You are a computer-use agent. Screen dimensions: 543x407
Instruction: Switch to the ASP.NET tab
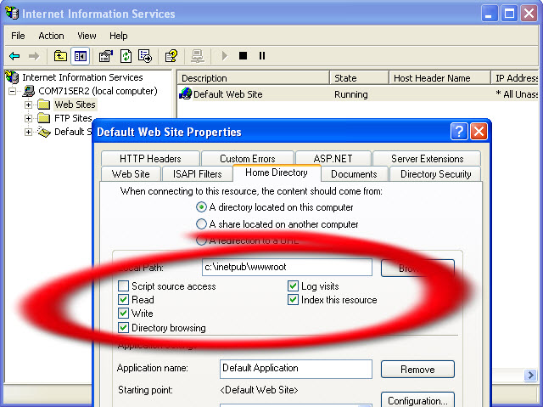[x=333, y=158]
